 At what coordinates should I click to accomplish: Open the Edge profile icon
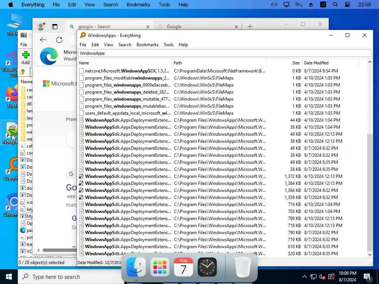(41, 27)
